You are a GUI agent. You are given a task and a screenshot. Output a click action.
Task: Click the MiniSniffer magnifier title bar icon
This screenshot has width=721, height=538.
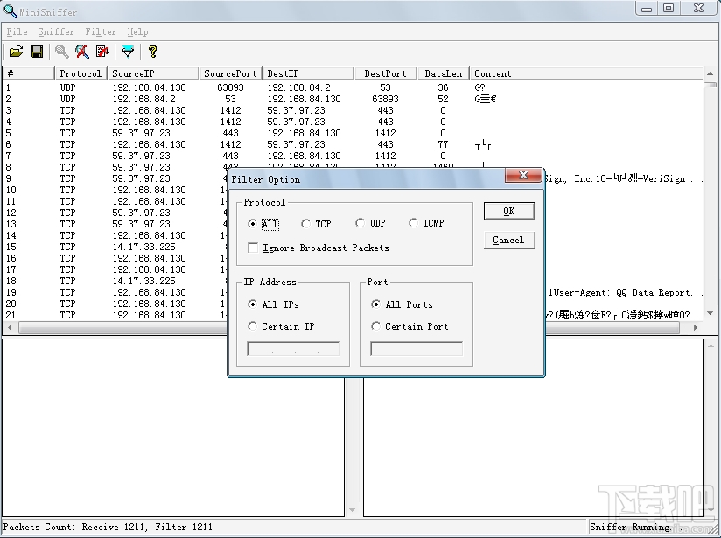pos(10,11)
